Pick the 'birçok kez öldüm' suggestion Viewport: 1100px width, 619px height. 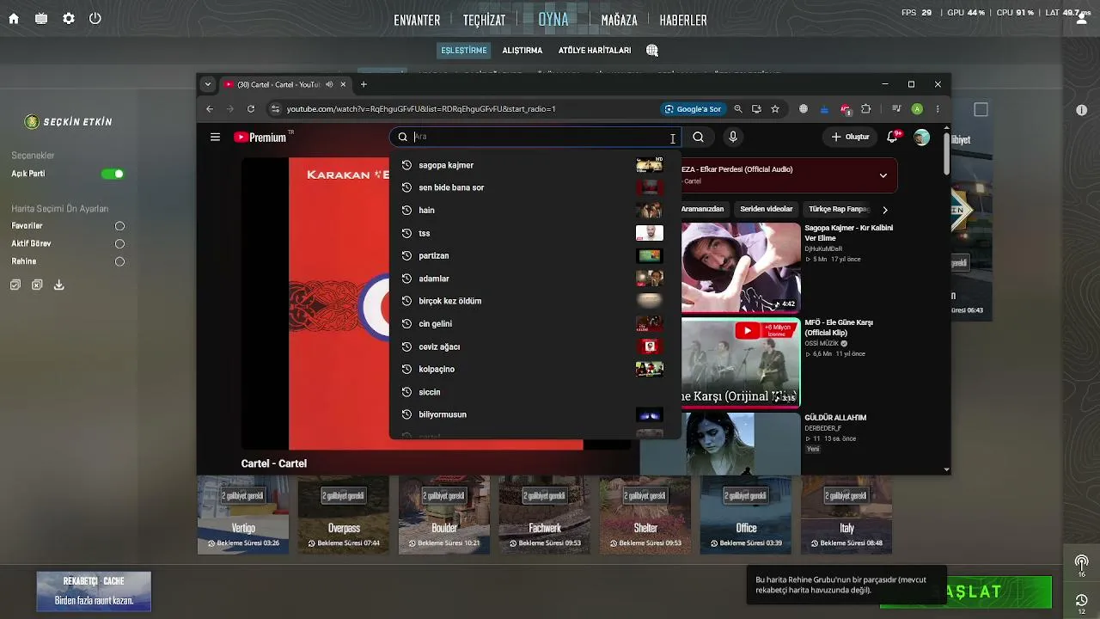coord(535,301)
